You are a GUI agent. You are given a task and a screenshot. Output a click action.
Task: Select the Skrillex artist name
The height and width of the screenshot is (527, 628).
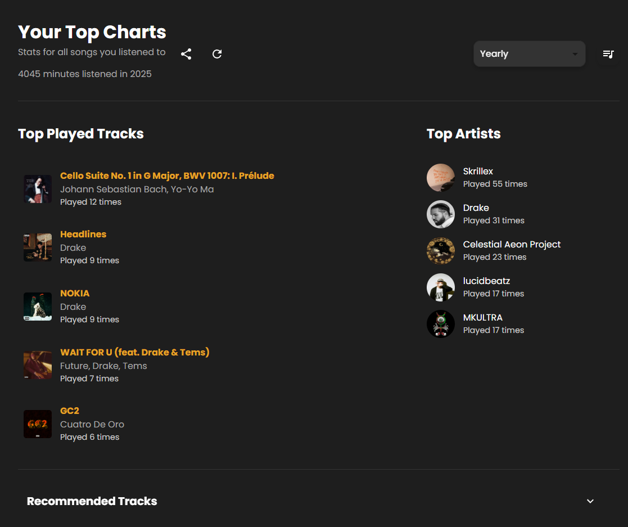[x=478, y=171]
